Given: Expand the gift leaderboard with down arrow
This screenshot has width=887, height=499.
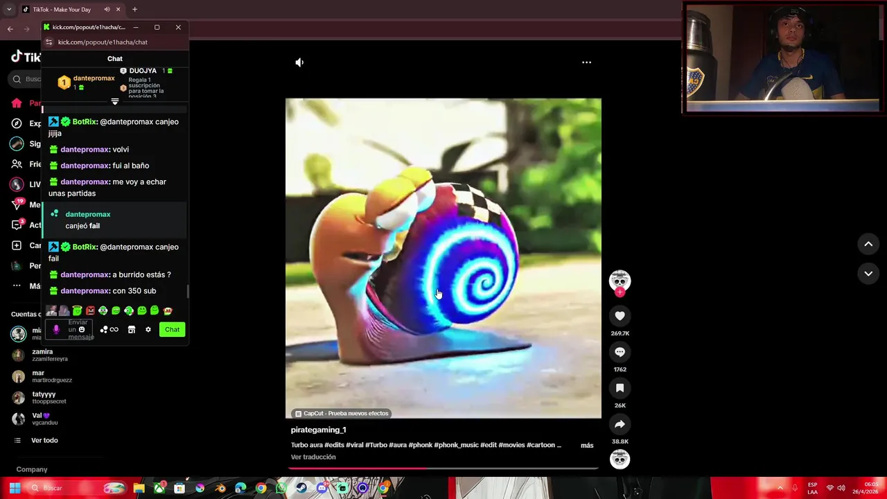Looking at the screenshot, I should pos(115,102).
